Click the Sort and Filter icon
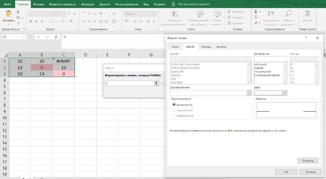The image size is (326, 179). point(271,13)
